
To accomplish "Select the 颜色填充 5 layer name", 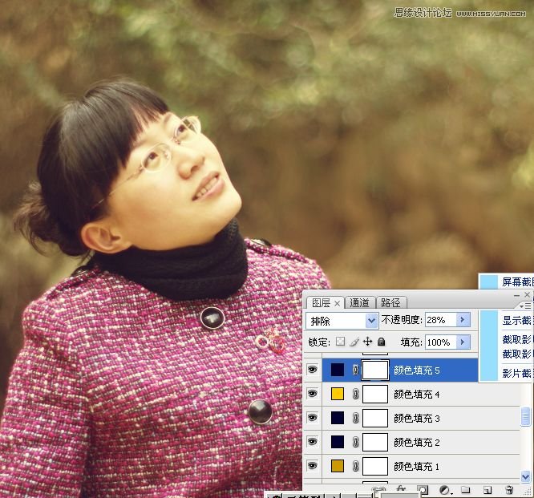I will point(416,370).
